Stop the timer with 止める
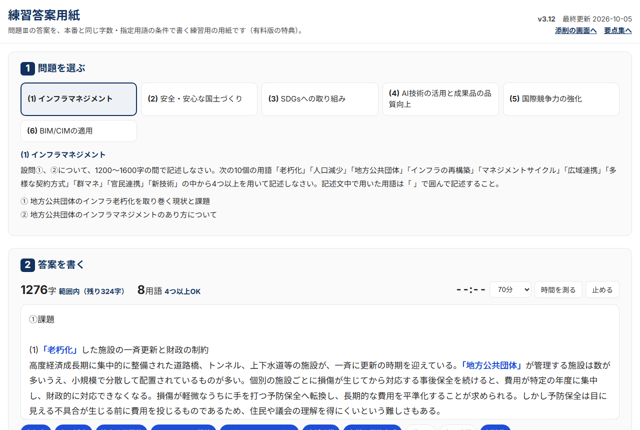Screen dimensions: 640x430 pyautogui.click(x=602, y=289)
